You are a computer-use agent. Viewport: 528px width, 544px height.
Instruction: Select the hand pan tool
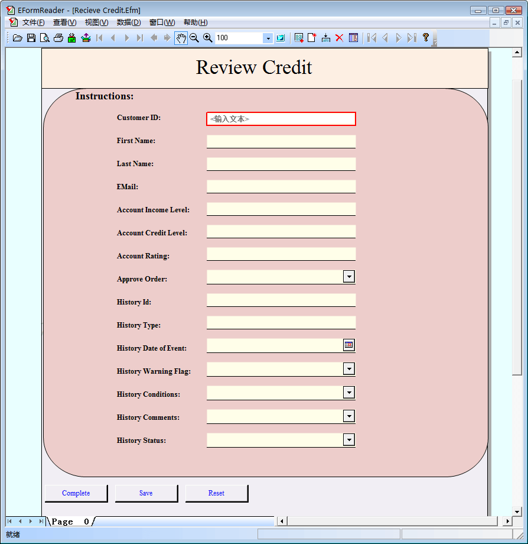pyautogui.click(x=181, y=38)
